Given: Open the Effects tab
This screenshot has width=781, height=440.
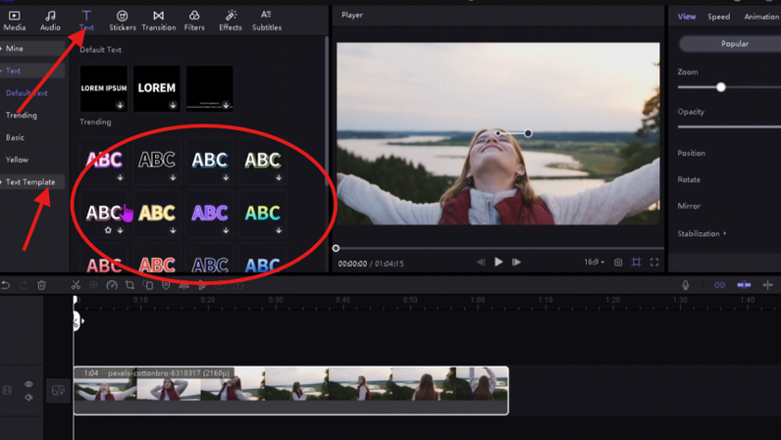Looking at the screenshot, I should pyautogui.click(x=231, y=21).
